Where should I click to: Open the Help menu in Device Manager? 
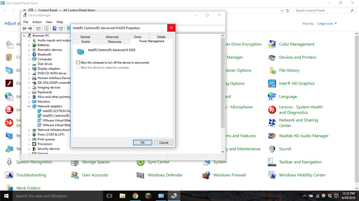60,22
